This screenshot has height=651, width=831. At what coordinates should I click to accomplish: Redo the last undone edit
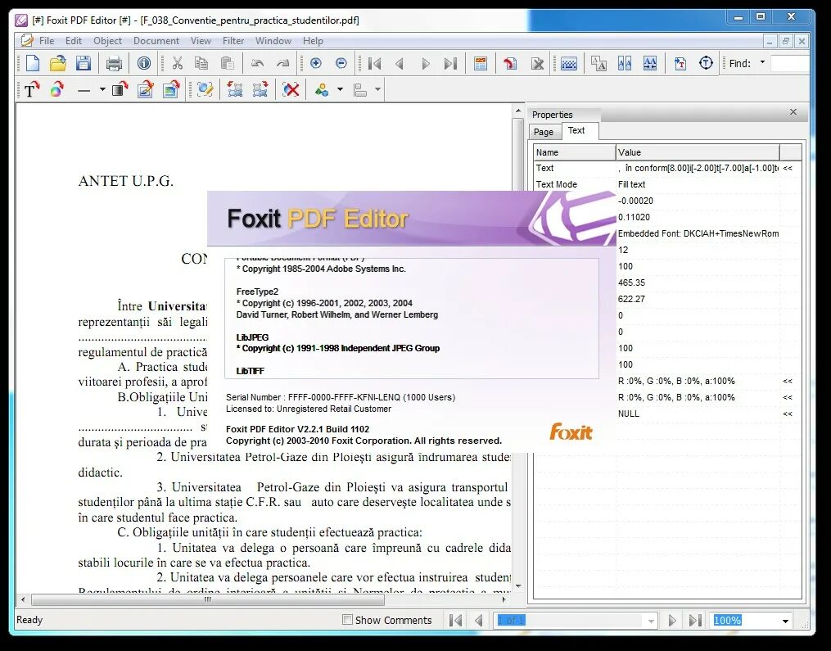pyautogui.click(x=283, y=64)
